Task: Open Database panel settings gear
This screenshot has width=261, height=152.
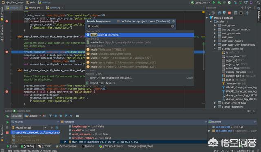Action: click(248, 7)
